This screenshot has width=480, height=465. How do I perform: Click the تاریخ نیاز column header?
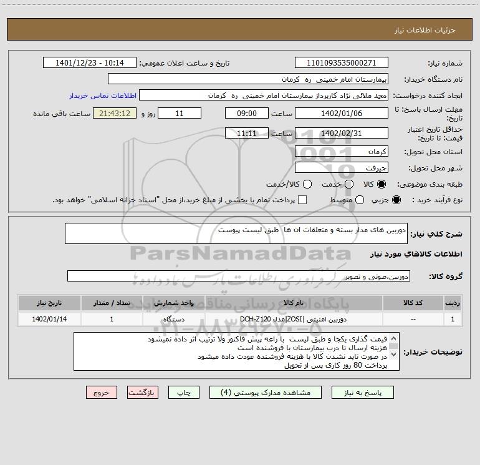pos(49,303)
